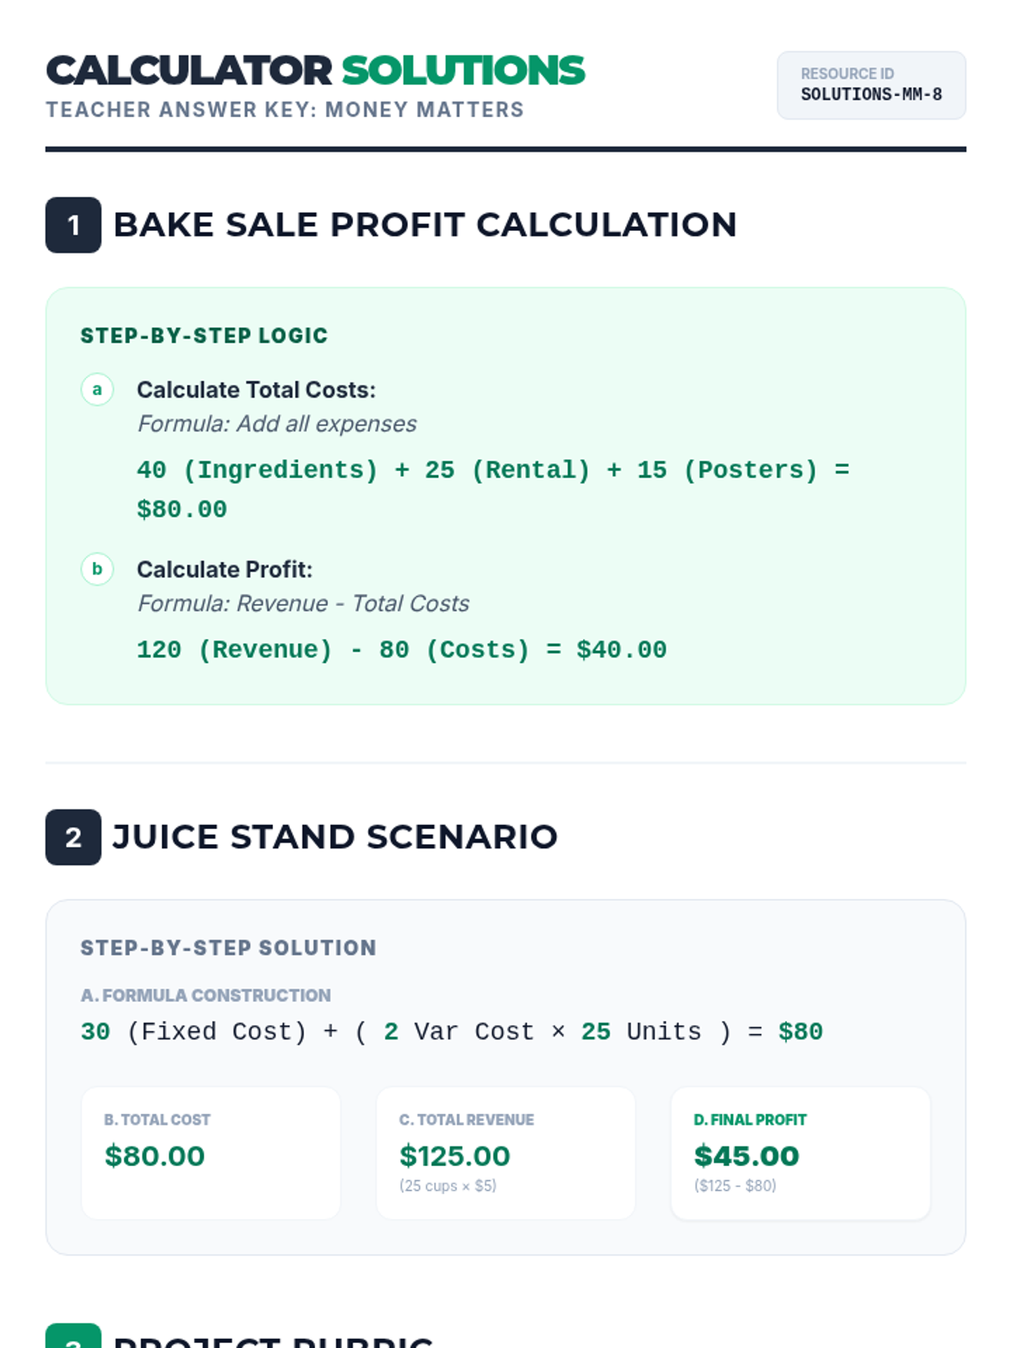Click the section 2 number badge

pyautogui.click(x=73, y=837)
